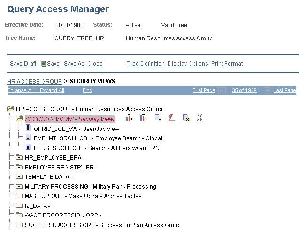
Task: Expand the SUCCESSN ACCESS GRP node
Action: 19,225
